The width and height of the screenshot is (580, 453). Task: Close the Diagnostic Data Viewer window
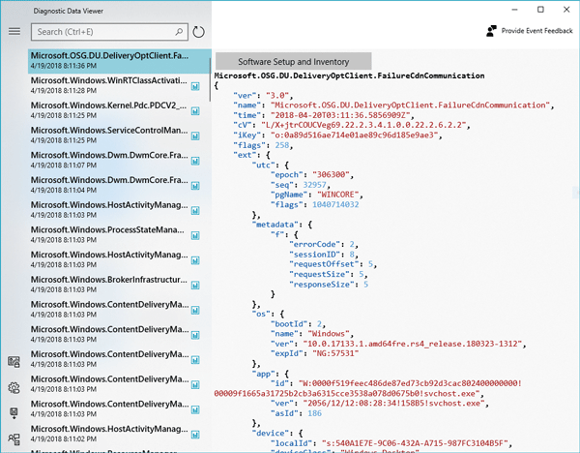click(566, 10)
